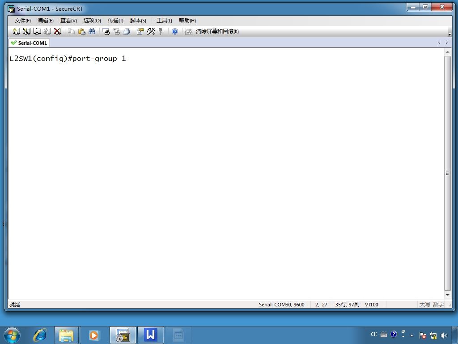Open Global Options tools icon
This screenshot has height=344, width=458.
[151, 31]
